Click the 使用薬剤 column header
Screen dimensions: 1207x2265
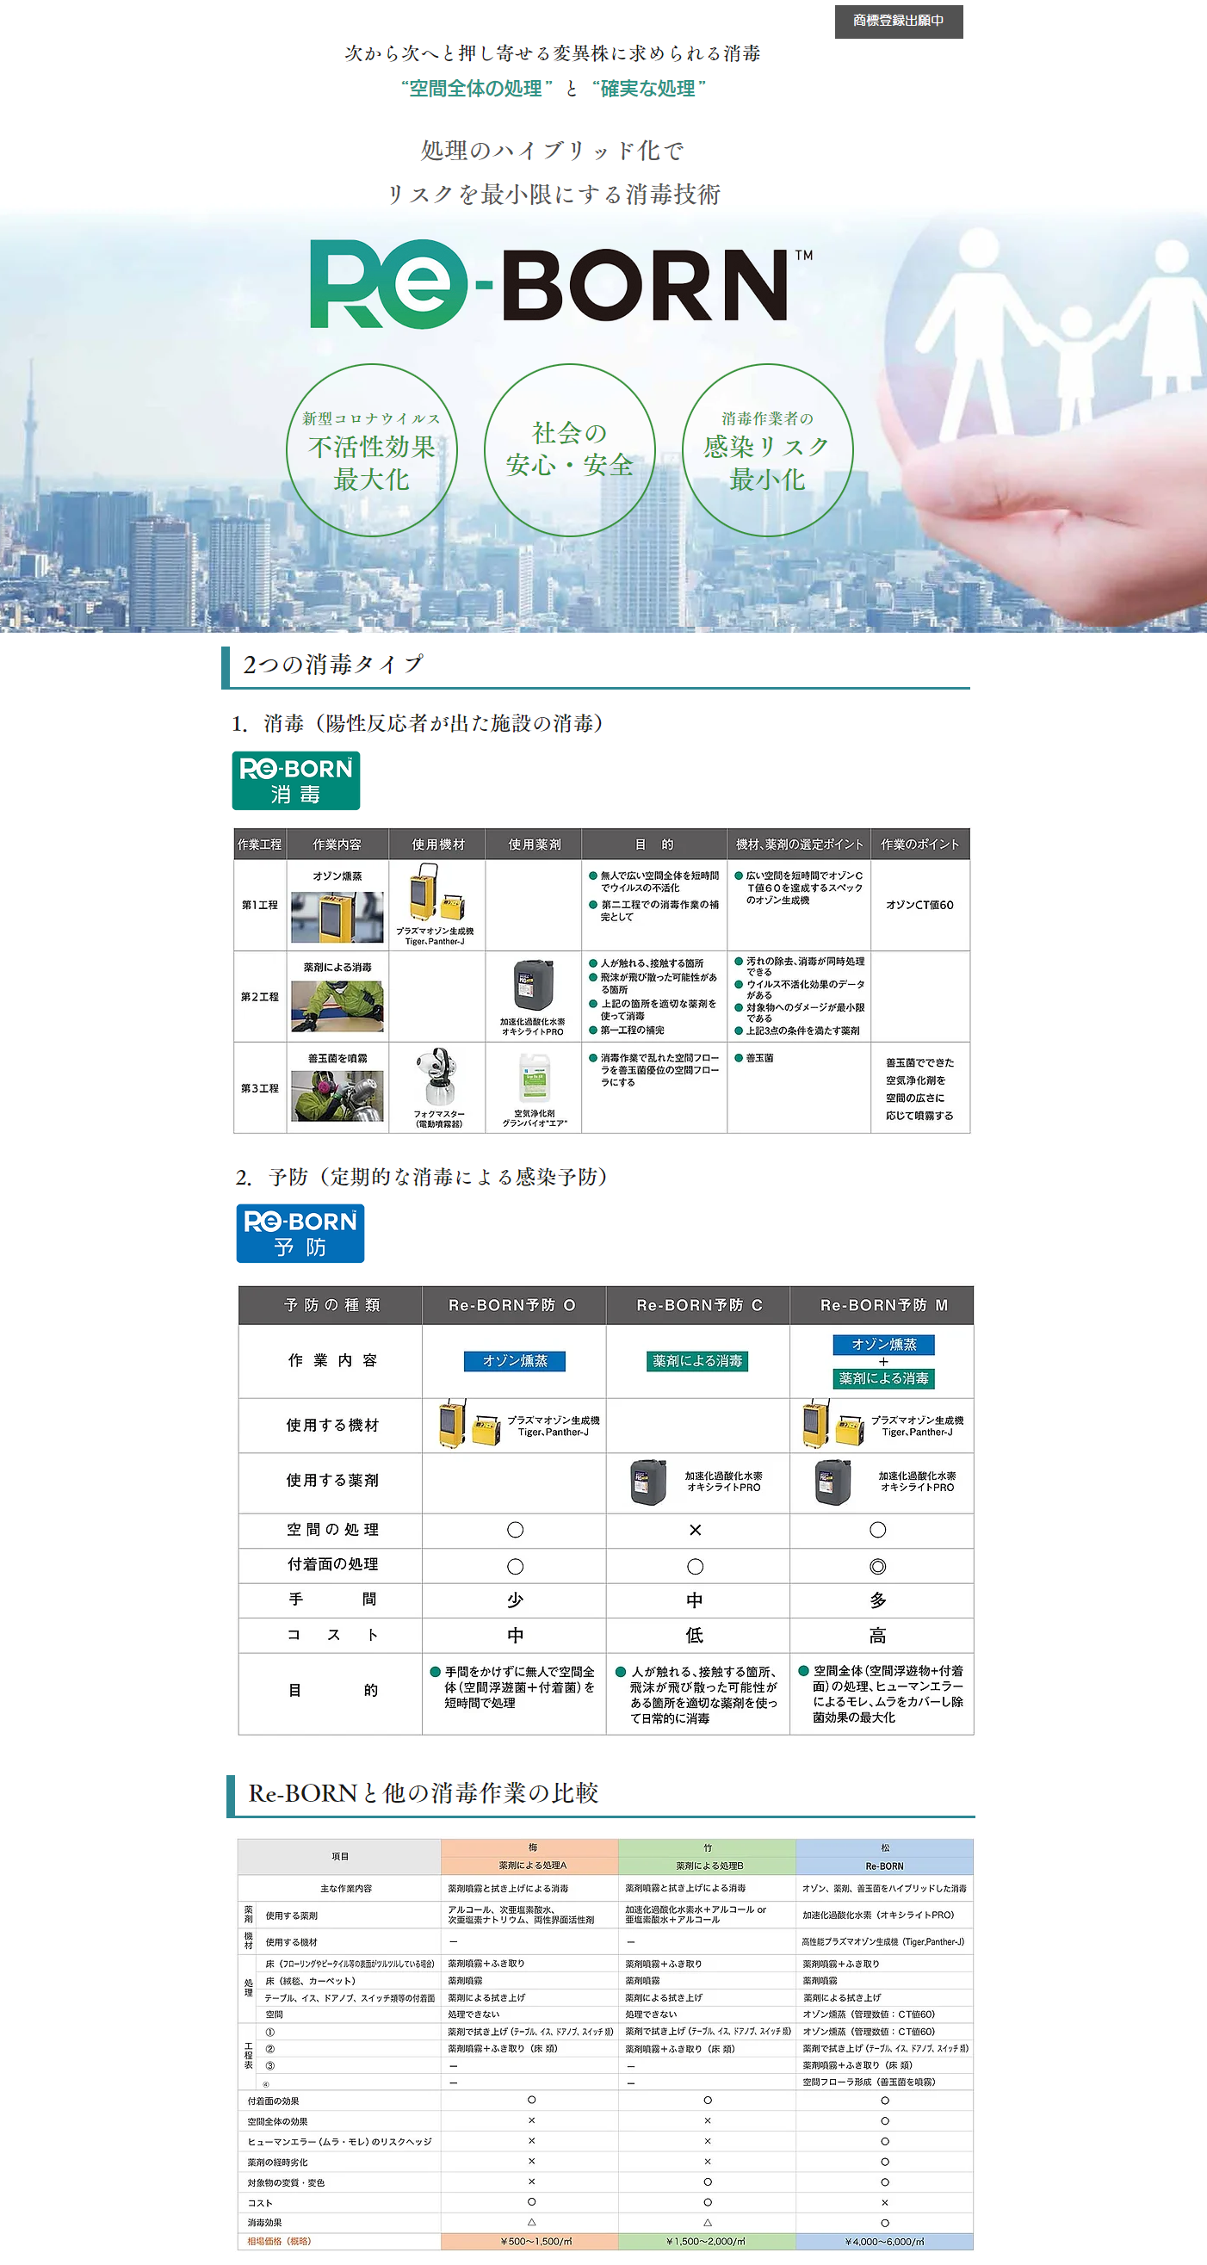[534, 844]
